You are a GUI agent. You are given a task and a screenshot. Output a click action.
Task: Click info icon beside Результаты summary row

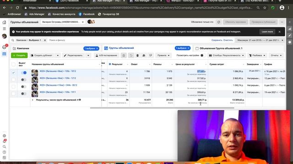(80, 100)
